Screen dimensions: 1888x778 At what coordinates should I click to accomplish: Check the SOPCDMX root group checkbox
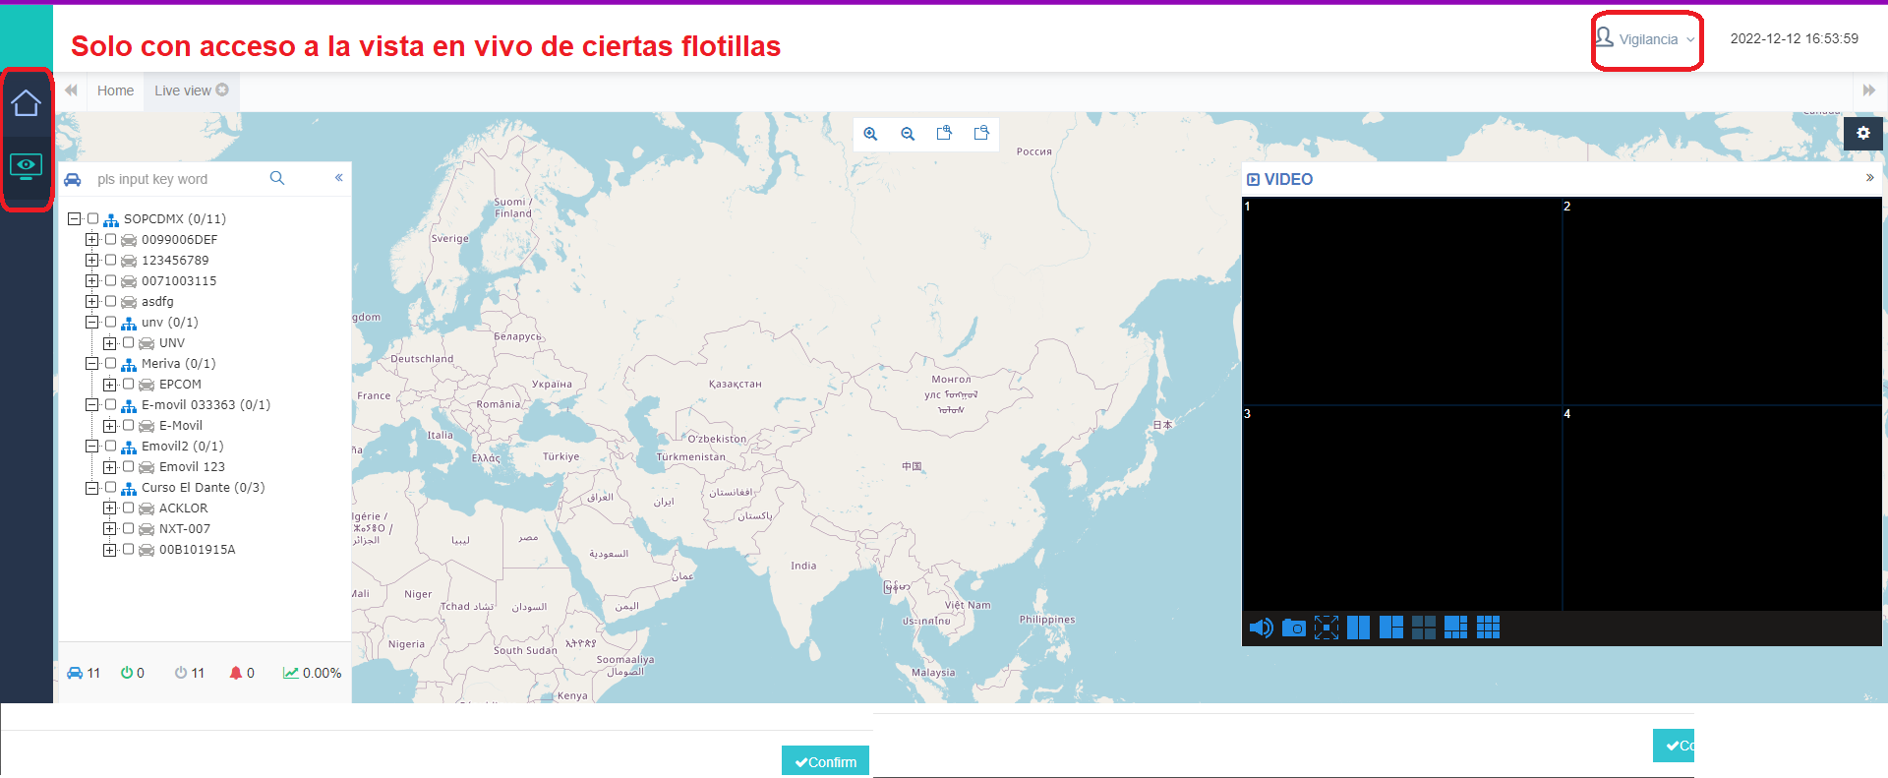click(x=93, y=219)
